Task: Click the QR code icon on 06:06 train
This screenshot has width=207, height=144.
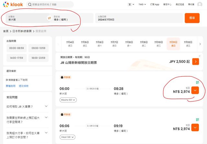Action: (197, 120)
